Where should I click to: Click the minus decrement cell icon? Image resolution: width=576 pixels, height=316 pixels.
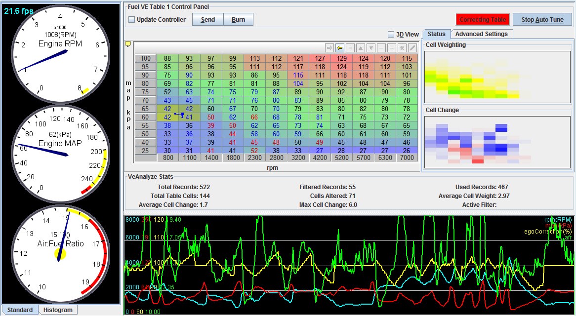tap(381, 48)
